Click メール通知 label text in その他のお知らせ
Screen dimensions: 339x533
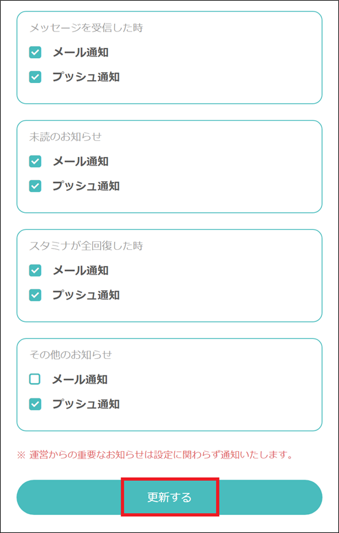tap(80, 380)
